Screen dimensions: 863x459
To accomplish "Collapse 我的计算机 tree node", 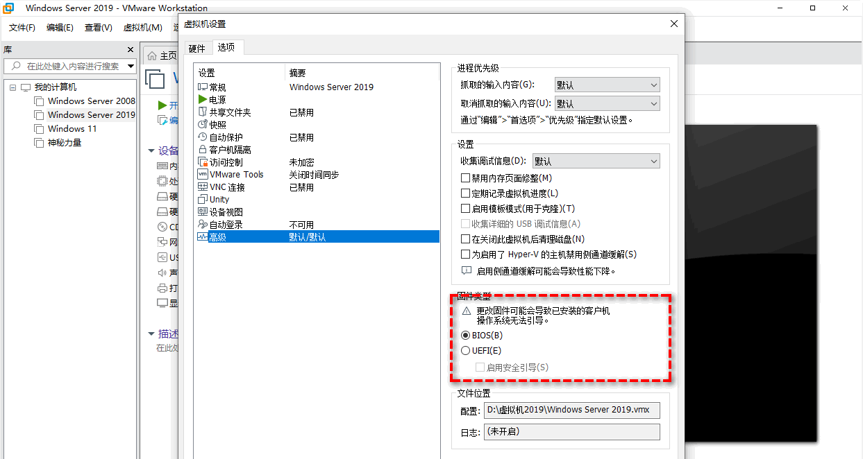I will pos(13,87).
